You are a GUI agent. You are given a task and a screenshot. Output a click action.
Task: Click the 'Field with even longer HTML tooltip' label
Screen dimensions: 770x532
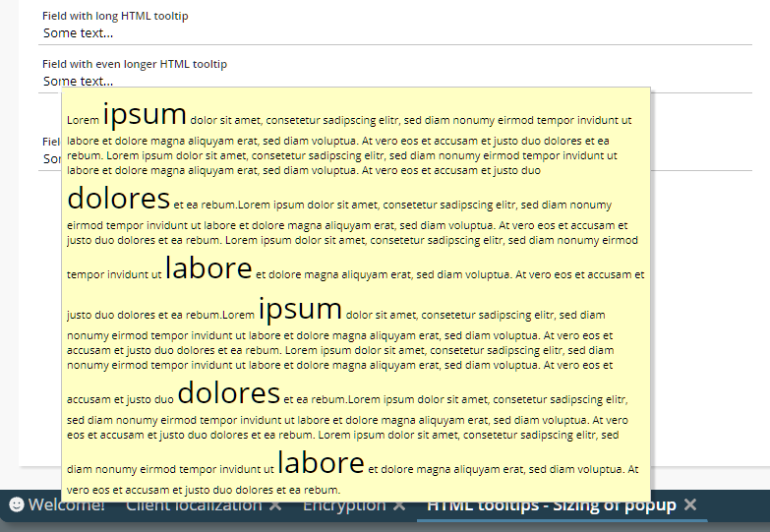(135, 64)
